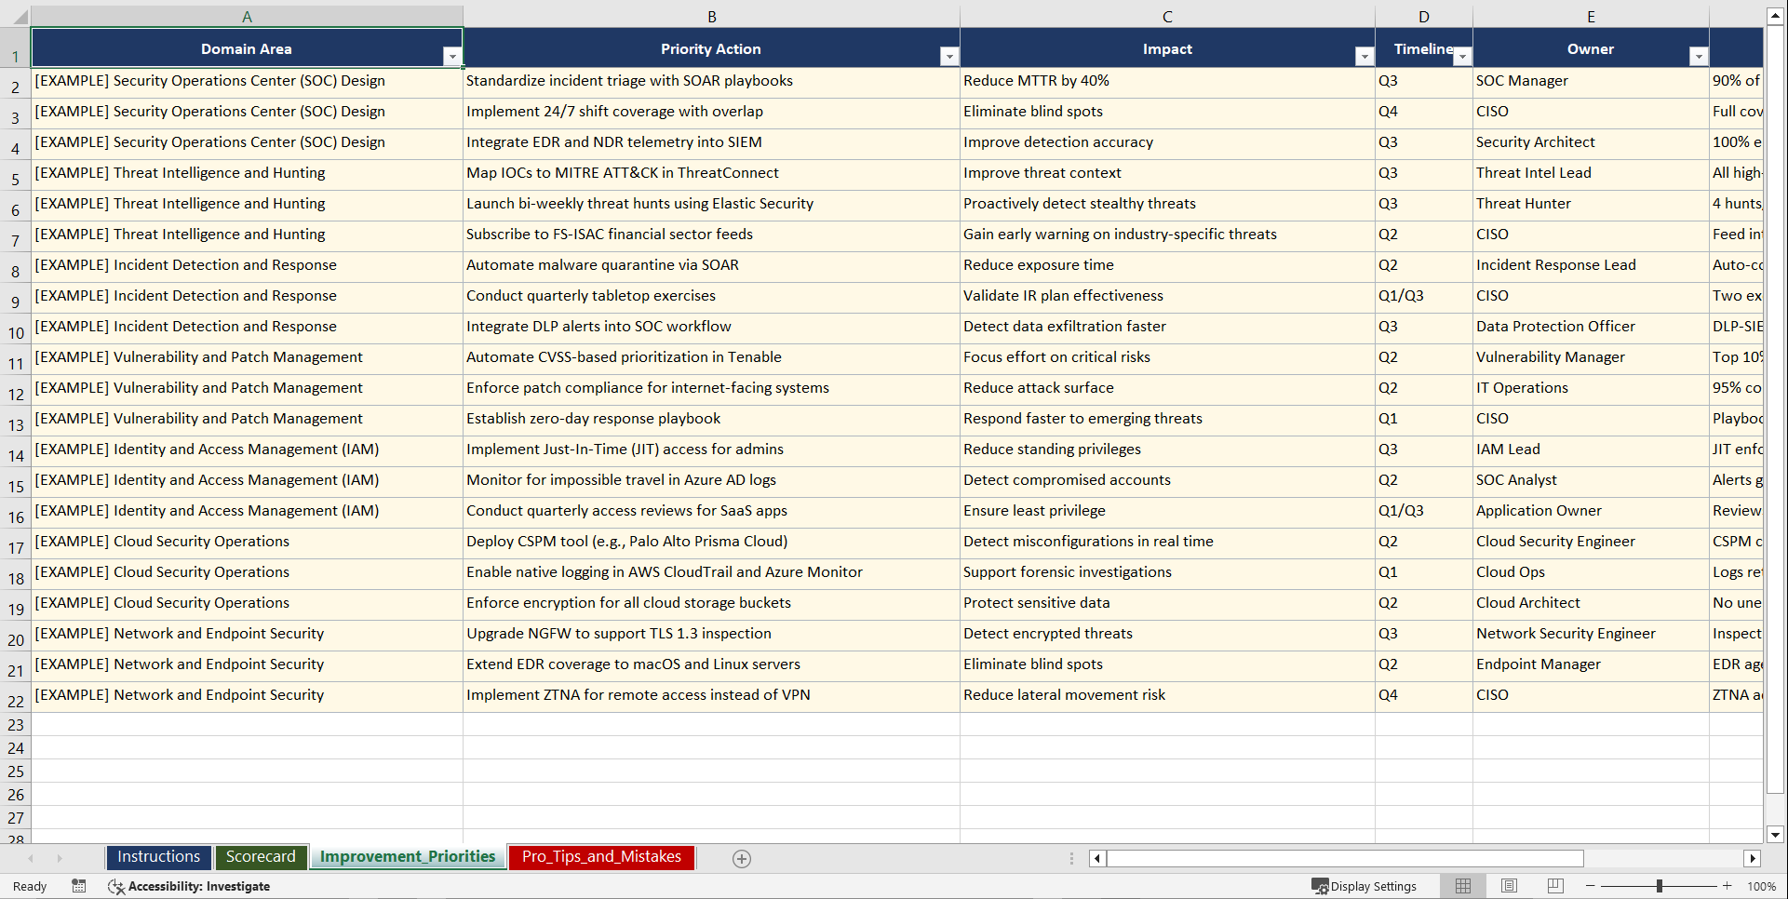The width and height of the screenshot is (1788, 899).
Task: Open the Owner column filter dropdown
Action: point(1699,57)
